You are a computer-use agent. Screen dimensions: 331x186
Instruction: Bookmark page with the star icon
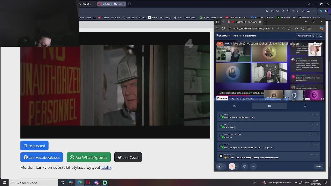coord(289,28)
